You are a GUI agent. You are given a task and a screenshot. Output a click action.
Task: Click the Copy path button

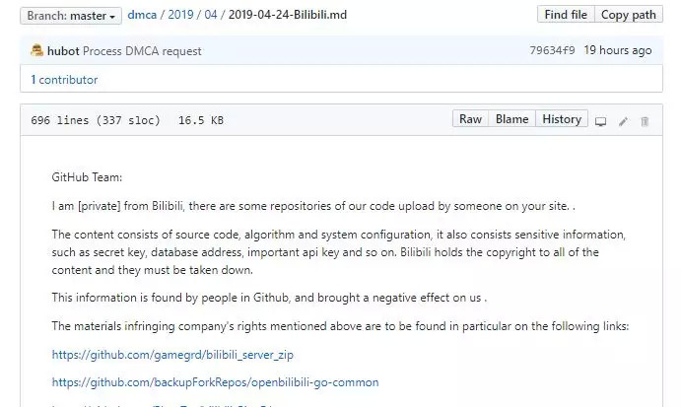[x=629, y=15]
